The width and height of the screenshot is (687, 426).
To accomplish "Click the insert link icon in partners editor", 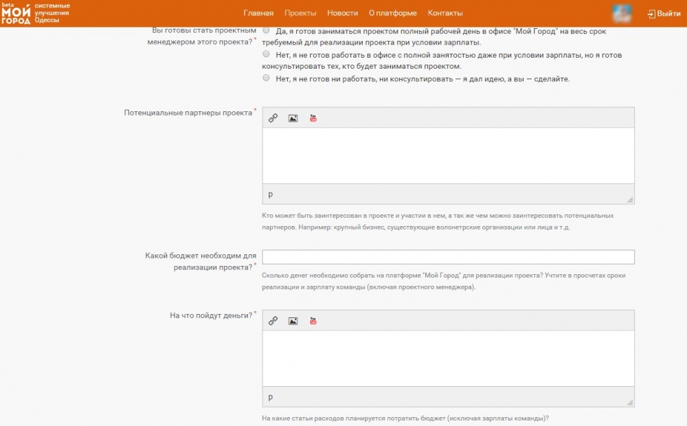I will pyautogui.click(x=273, y=118).
